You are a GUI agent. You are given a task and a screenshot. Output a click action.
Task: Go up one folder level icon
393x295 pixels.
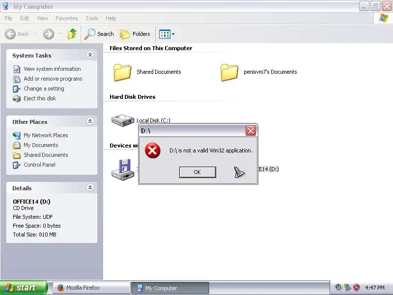pyautogui.click(x=72, y=34)
